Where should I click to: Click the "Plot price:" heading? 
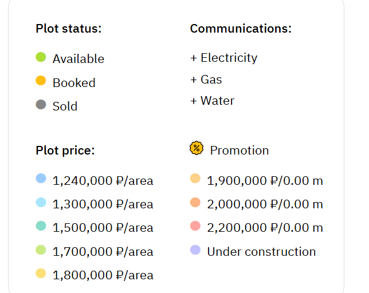[x=65, y=151]
